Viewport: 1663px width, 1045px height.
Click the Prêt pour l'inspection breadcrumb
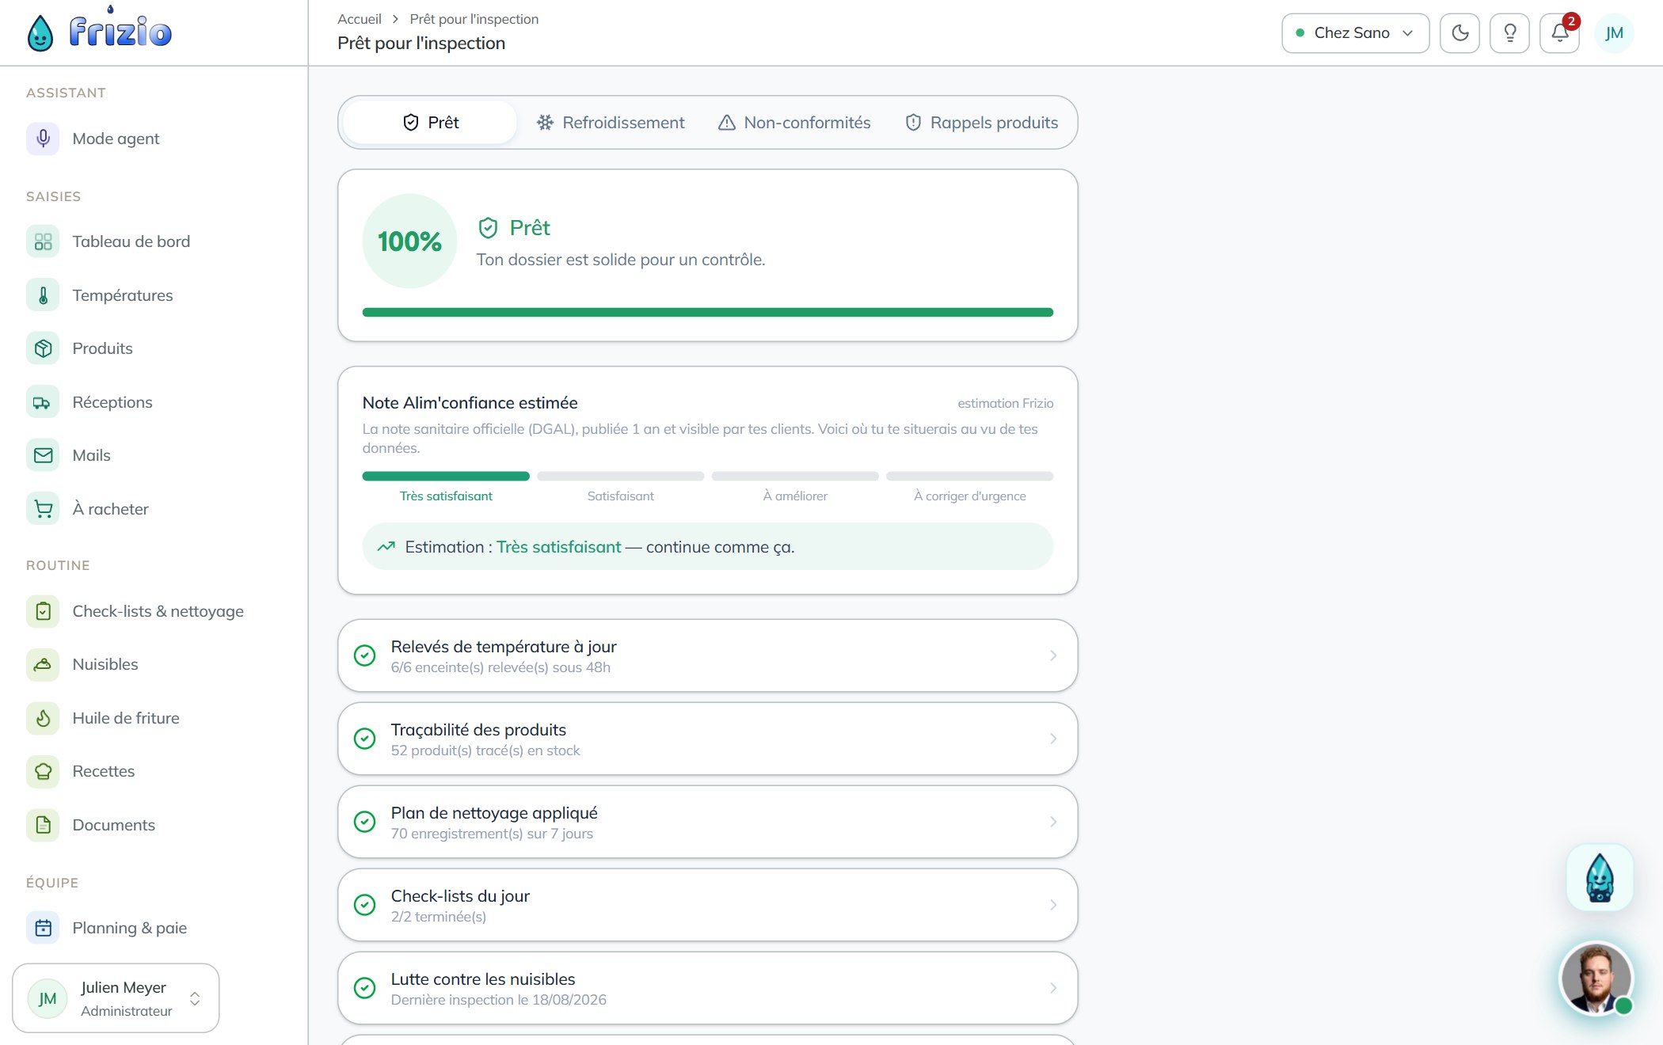click(x=474, y=19)
